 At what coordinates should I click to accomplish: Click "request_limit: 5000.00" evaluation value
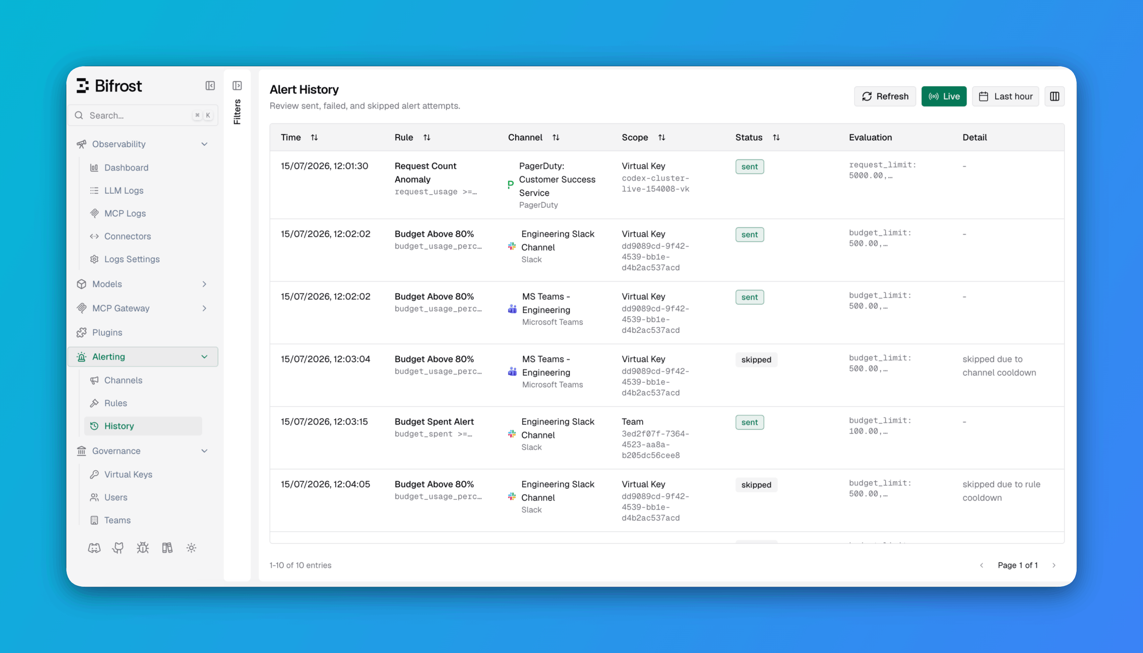(x=882, y=170)
